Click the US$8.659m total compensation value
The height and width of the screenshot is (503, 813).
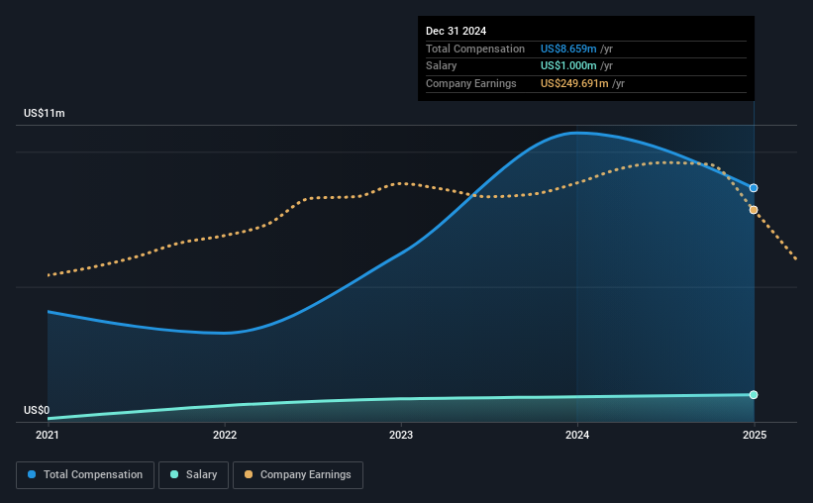[568, 49]
